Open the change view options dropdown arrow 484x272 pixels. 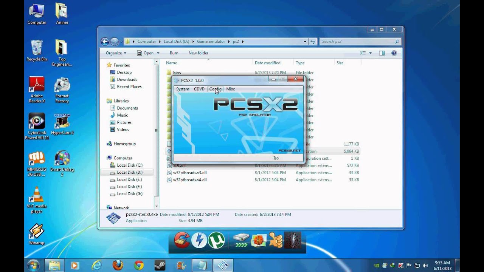tap(371, 53)
